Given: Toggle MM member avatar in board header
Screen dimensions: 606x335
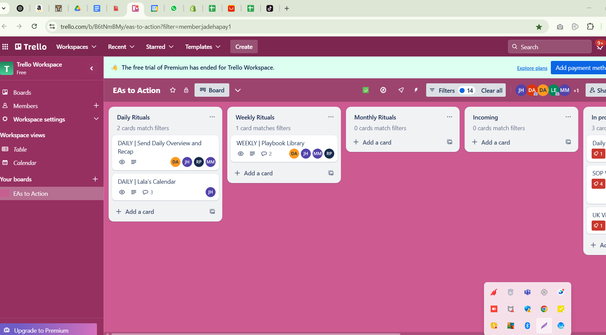Looking at the screenshot, I should 565,90.
